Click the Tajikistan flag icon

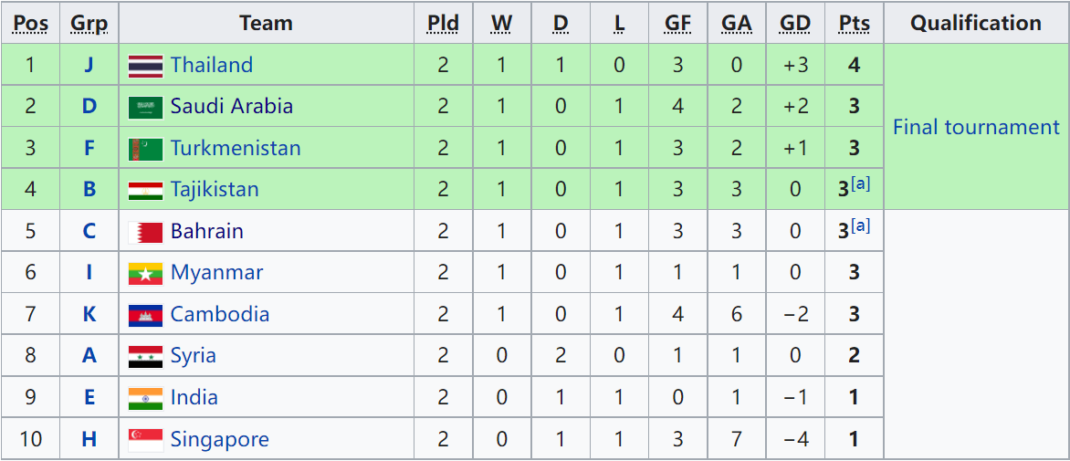pos(145,190)
